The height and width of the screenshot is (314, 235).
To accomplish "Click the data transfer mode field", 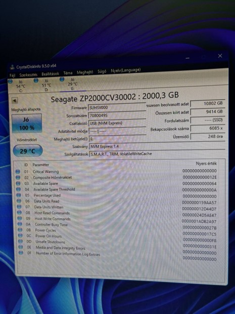I will [x=117, y=131].
